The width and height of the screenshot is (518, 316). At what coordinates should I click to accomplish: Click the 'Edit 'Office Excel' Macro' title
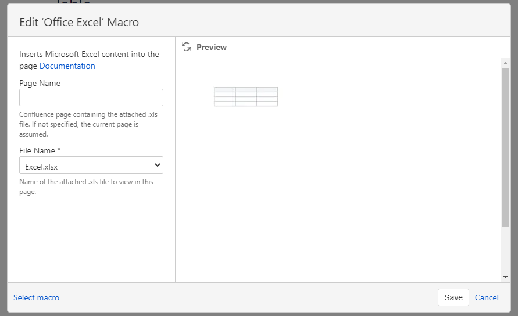coord(79,22)
